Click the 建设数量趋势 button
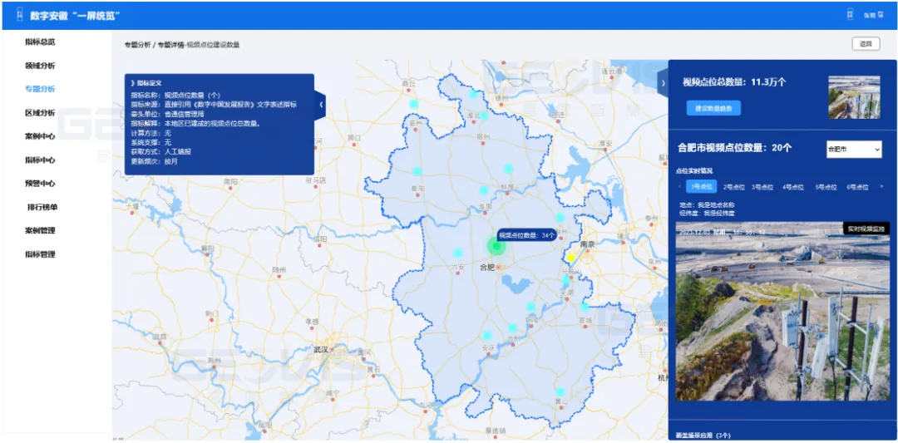This screenshot has height=443, width=898. pos(713,108)
